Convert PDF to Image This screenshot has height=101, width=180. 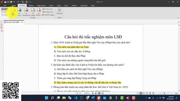point(33,12)
